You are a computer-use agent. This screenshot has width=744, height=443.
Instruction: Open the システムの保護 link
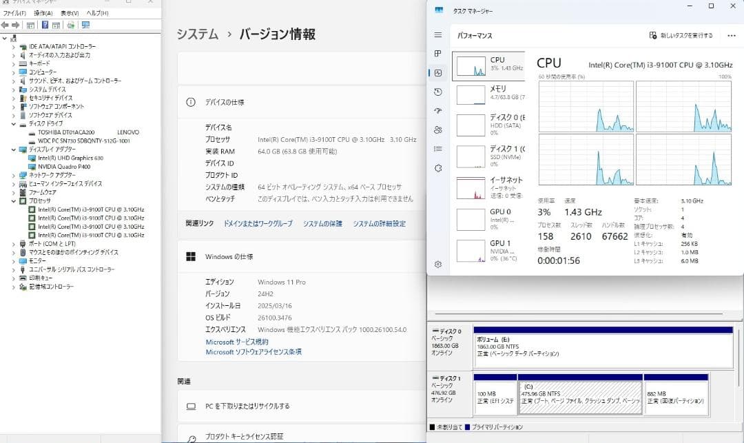323,223
